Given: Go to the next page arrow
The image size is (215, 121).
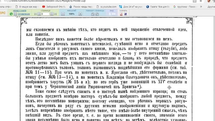Looking at the screenshot, I should (x=52, y=14).
